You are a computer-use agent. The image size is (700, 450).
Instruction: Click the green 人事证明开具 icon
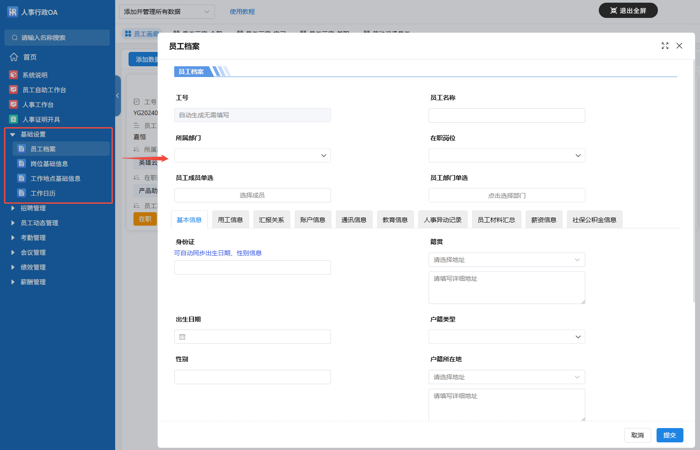[x=13, y=119]
